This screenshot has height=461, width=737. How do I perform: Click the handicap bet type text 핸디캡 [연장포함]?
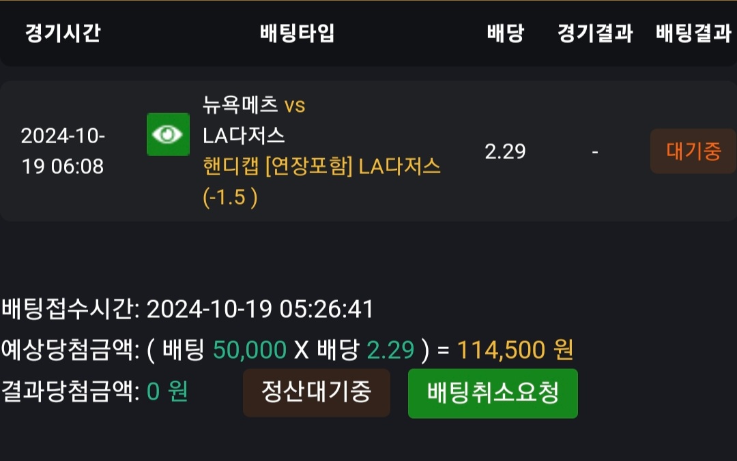277,166
